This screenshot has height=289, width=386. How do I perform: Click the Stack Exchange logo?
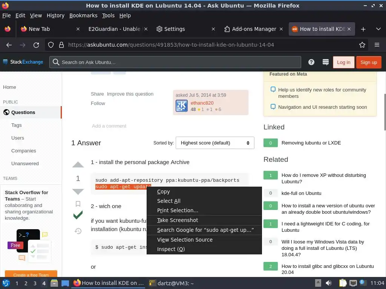[23, 62]
